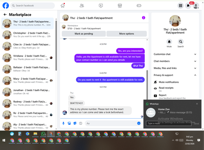This screenshot has width=204, height=150.
Task: Click the $750 Marketplace listing link
Action: click(x=84, y=28)
